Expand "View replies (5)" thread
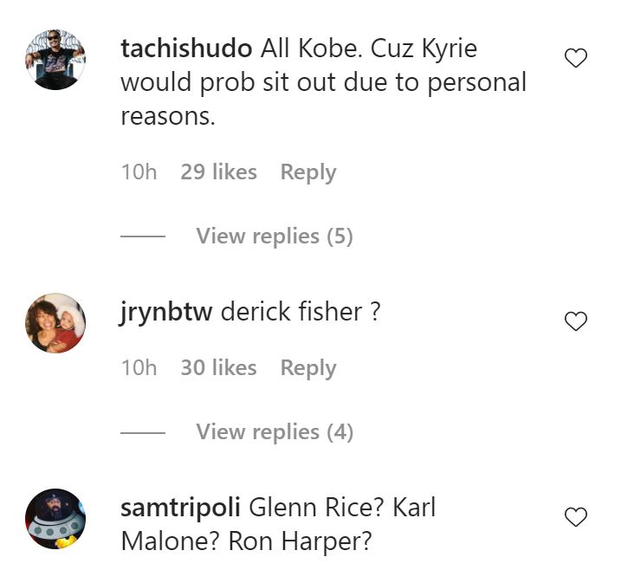Screen dimensions: 621x570 coord(274,236)
